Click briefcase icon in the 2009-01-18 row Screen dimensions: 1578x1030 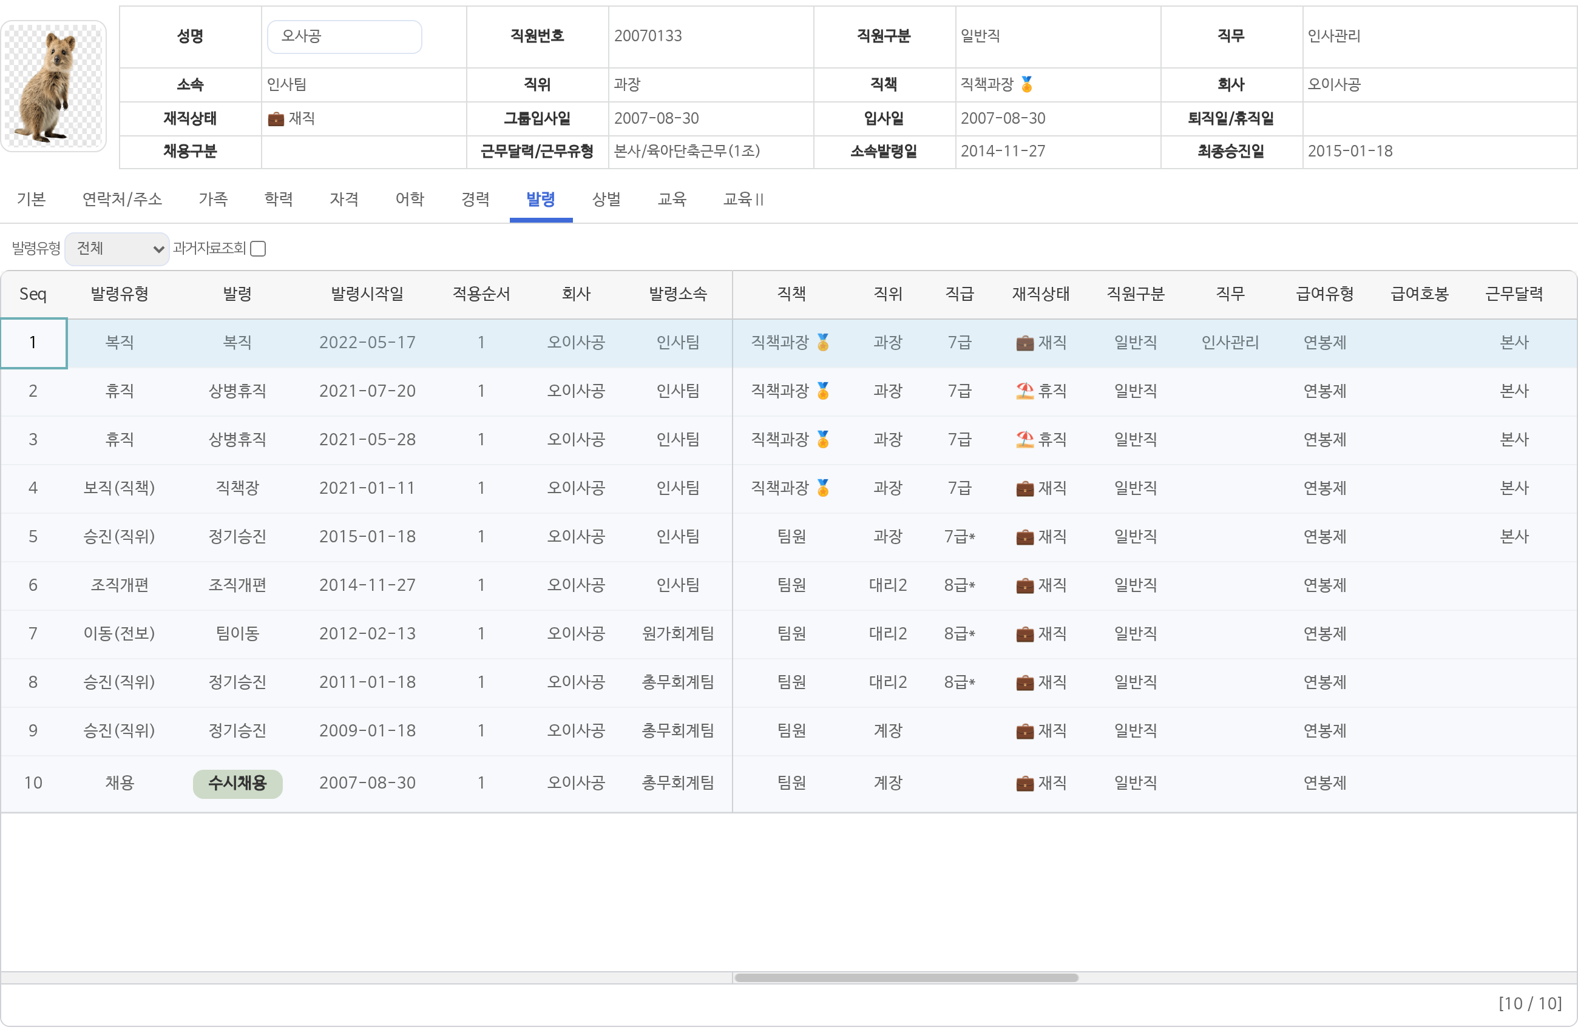pos(1024,731)
